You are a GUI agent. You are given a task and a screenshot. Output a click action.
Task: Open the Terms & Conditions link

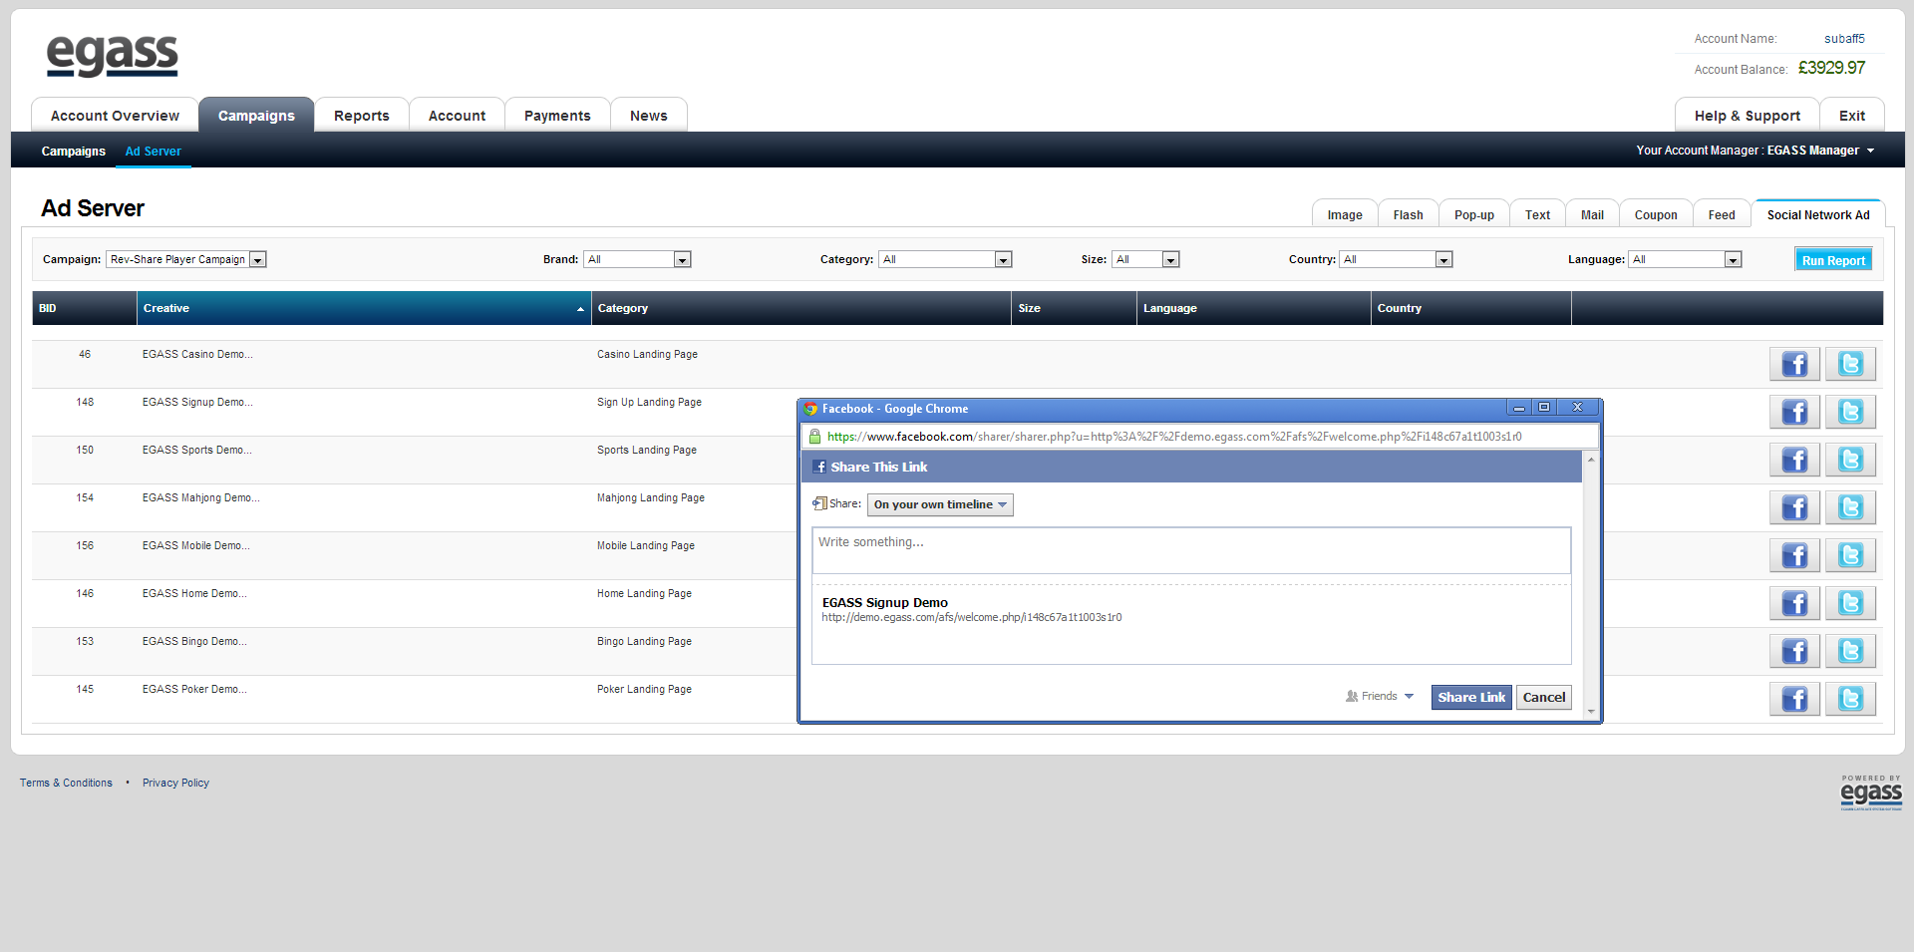click(66, 783)
